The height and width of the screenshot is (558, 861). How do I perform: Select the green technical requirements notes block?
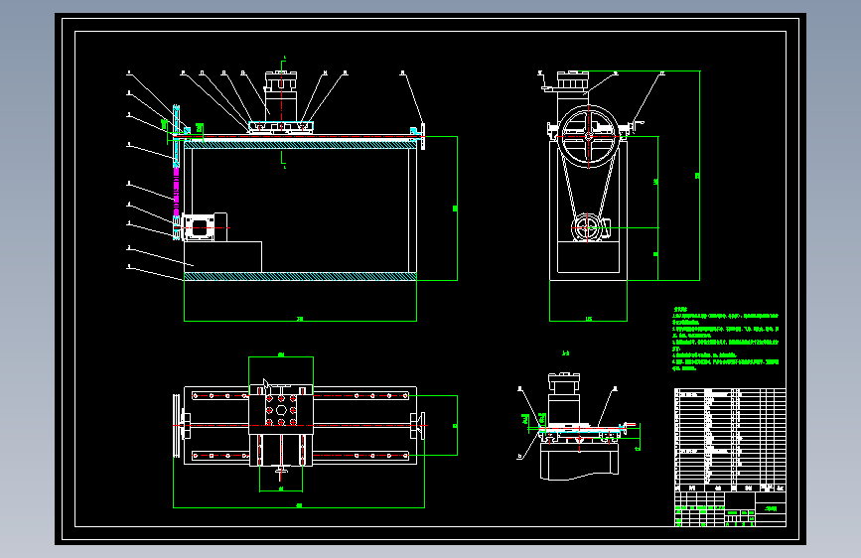pyautogui.click(x=725, y=339)
